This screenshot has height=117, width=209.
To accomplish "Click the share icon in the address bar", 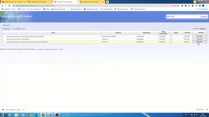I will tap(174, 6).
